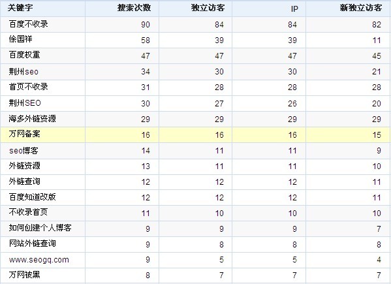
Task: Click the 独立访客 column header
Action: (x=208, y=8)
